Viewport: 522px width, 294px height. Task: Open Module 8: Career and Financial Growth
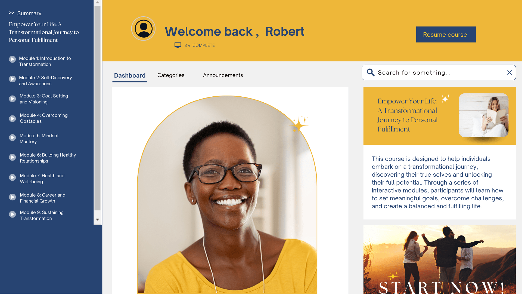click(42, 198)
